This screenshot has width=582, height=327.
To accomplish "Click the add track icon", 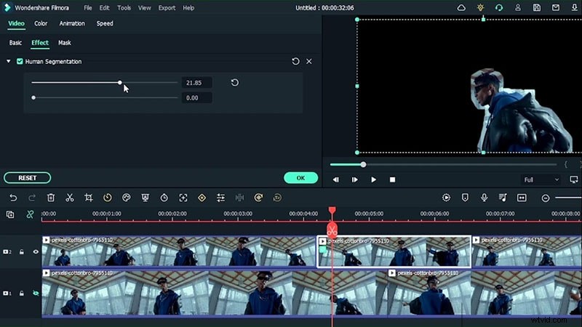I will click(x=10, y=214).
